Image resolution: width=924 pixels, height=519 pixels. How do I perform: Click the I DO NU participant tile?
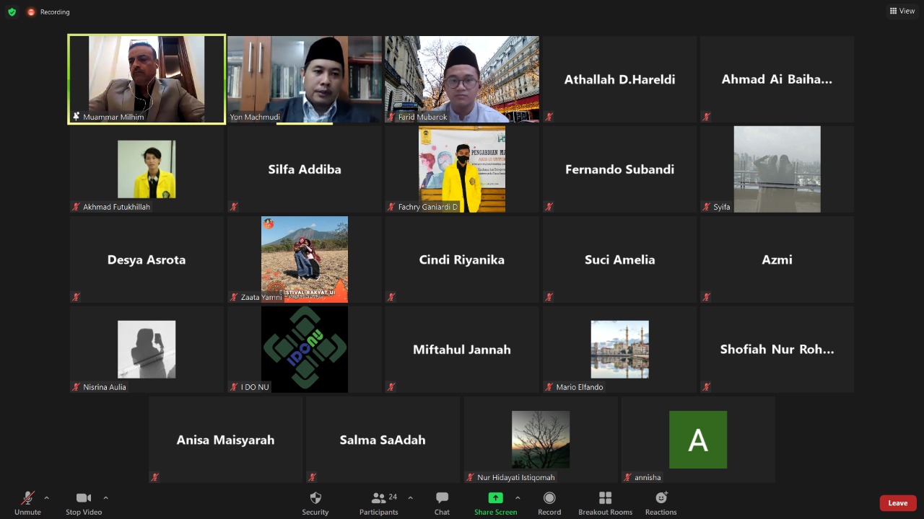[304, 350]
